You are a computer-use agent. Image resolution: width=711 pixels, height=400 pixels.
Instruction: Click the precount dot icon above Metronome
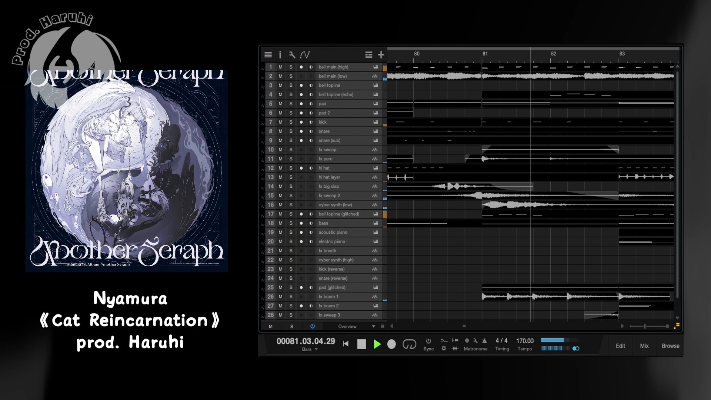[x=467, y=341]
